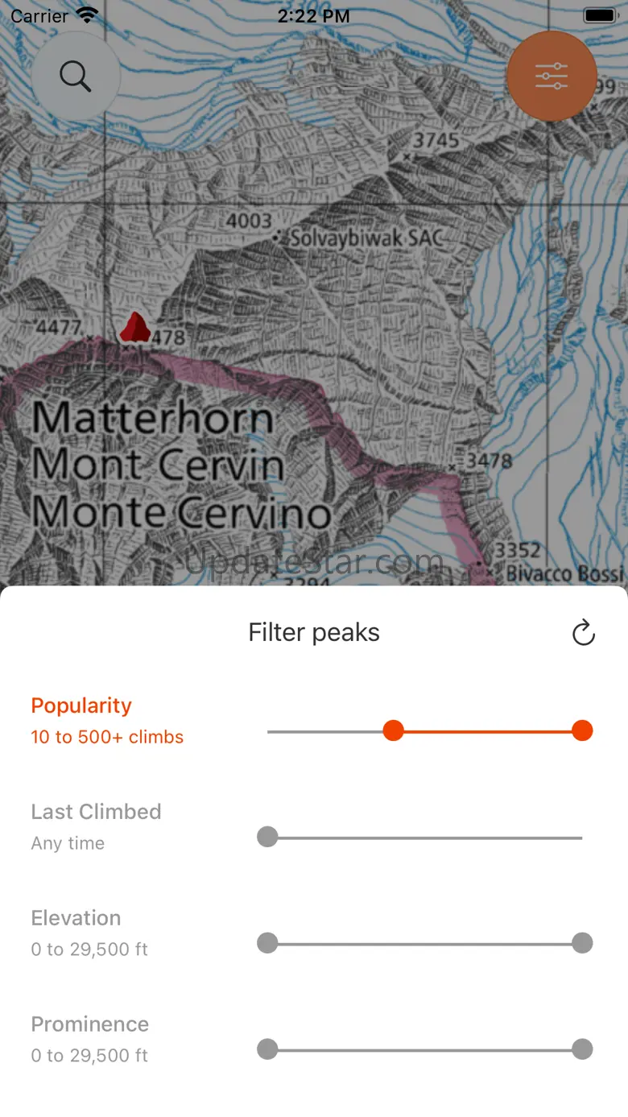Tap the Bivacco Bossi map label
The height and width of the screenshot is (1117, 628).
click(564, 573)
